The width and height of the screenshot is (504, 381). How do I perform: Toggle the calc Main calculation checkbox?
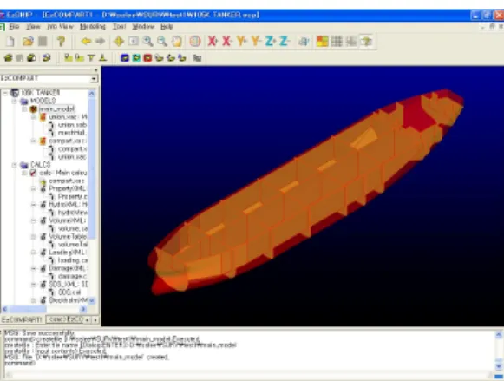coord(33,173)
